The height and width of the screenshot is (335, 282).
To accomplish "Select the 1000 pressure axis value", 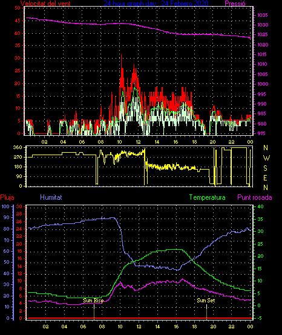I will (262, 84).
